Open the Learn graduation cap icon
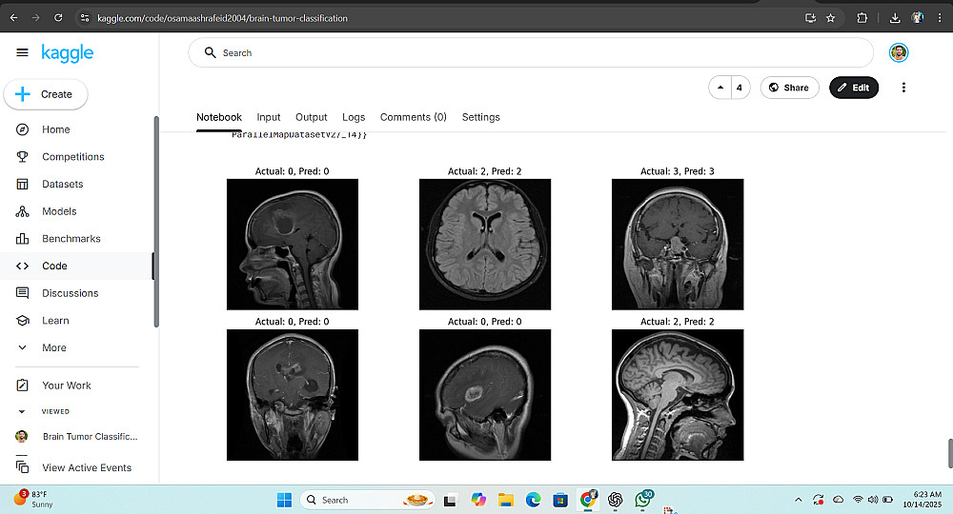Viewport: 953px width, 514px height. click(23, 321)
